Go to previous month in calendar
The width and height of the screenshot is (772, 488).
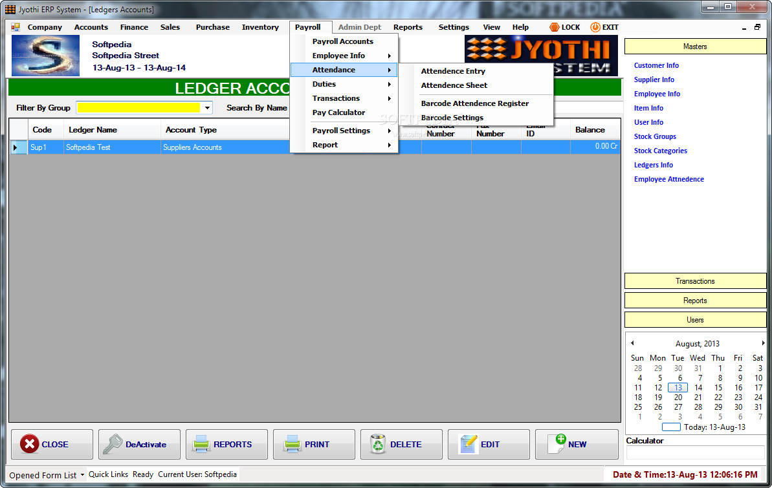632,343
